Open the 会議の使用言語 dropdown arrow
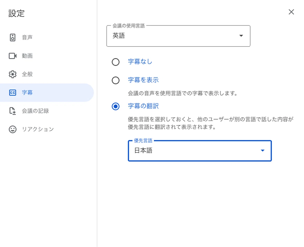The height and width of the screenshot is (247, 304). point(241,36)
